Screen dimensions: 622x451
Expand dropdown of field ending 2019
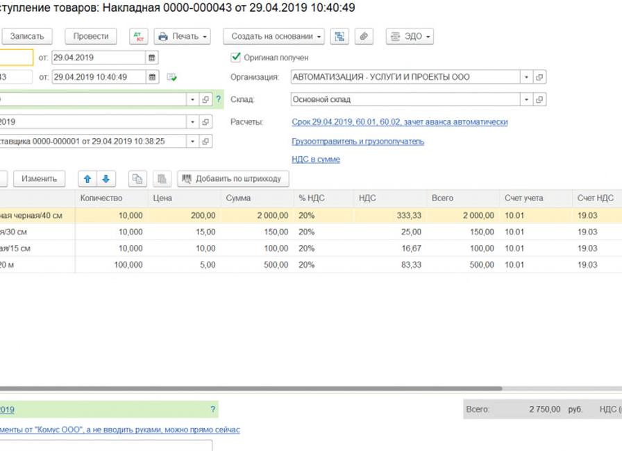coord(192,122)
